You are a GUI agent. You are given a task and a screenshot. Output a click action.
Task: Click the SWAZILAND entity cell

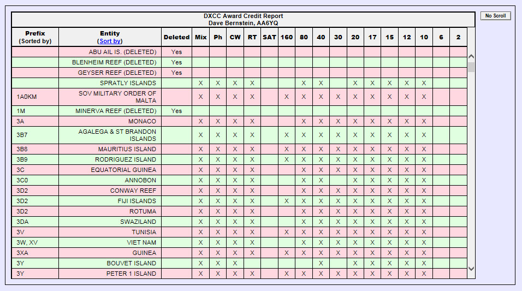110,222
